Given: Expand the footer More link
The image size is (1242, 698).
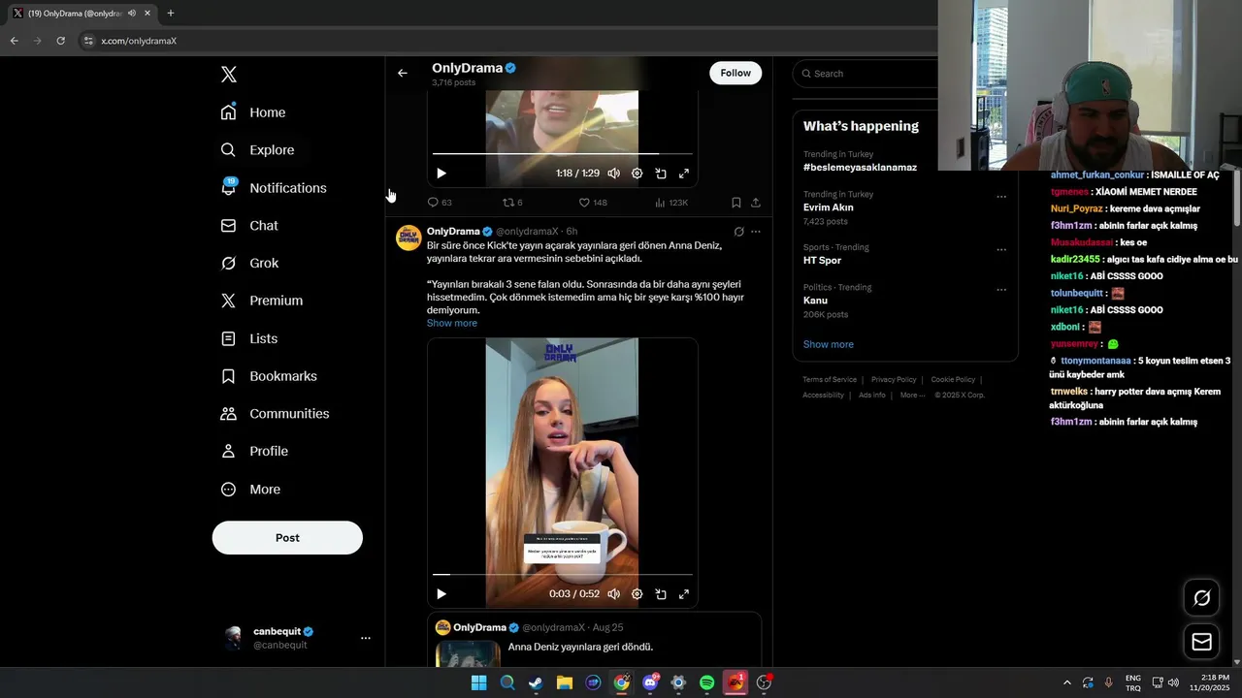Looking at the screenshot, I should click(912, 396).
